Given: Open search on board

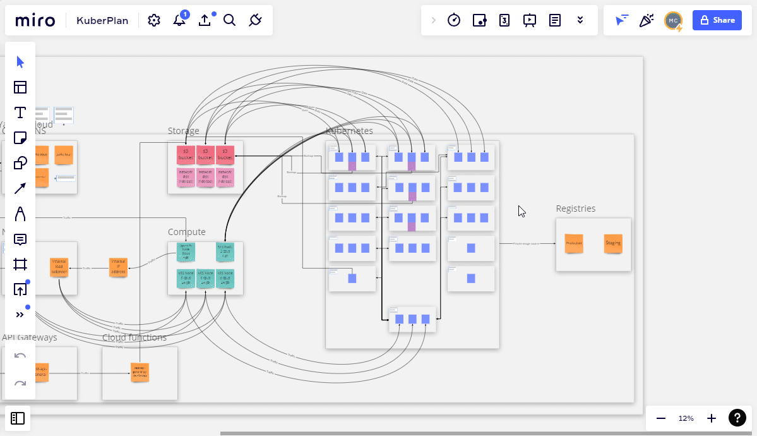Looking at the screenshot, I should (230, 20).
